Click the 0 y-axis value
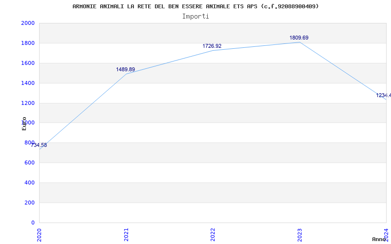 33,223
